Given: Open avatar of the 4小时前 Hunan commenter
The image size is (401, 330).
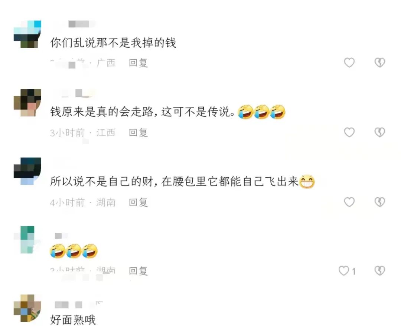Looking at the screenshot, I should (27, 171).
